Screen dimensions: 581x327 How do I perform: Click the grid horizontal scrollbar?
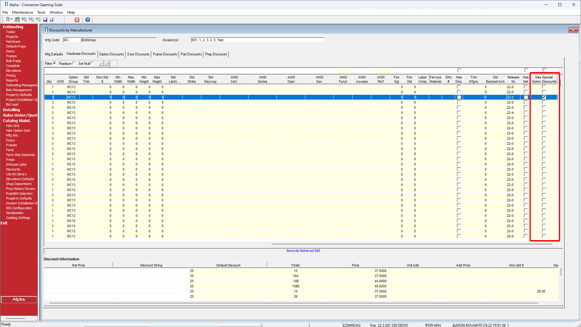(412, 244)
